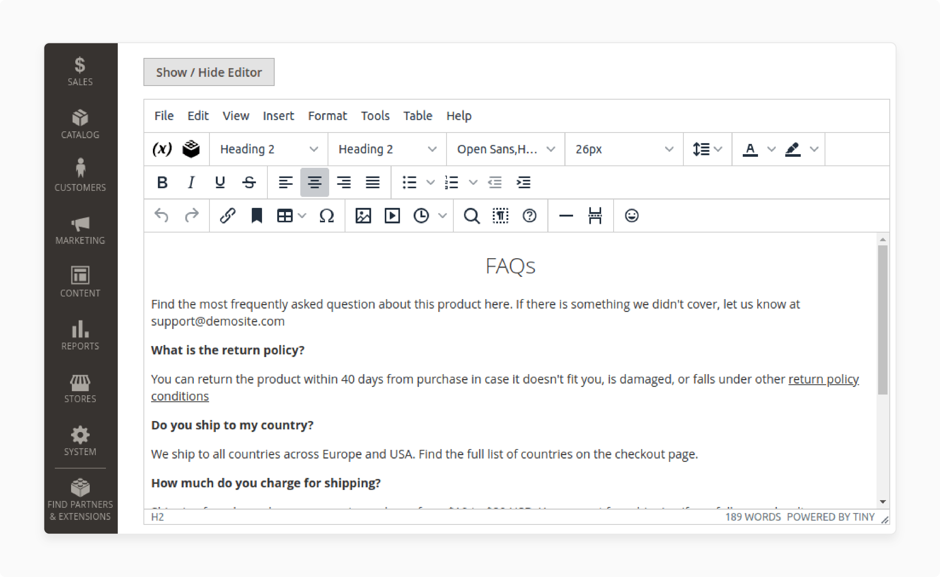Open the Edit menu
Viewport: 940px width, 577px height.
pyautogui.click(x=198, y=116)
